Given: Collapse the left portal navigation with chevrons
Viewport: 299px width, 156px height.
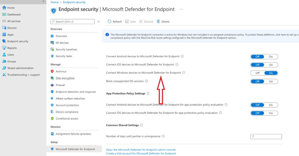Looking at the screenshot, I should click(x=43, y=1).
